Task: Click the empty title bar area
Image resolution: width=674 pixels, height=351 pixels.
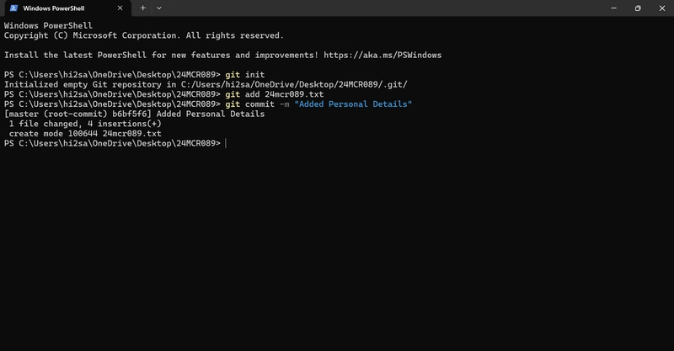Action: pos(382,8)
